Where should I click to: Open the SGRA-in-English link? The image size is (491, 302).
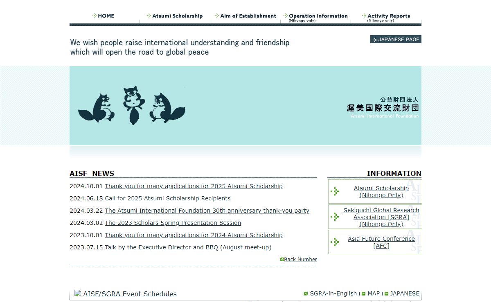tap(333, 294)
